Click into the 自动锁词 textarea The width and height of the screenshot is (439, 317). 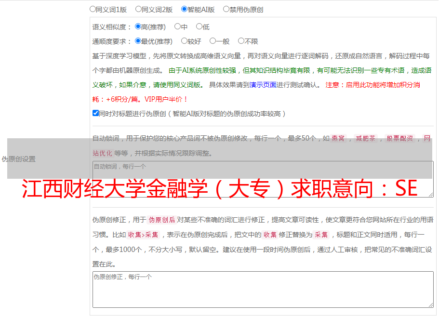point(263,179)
